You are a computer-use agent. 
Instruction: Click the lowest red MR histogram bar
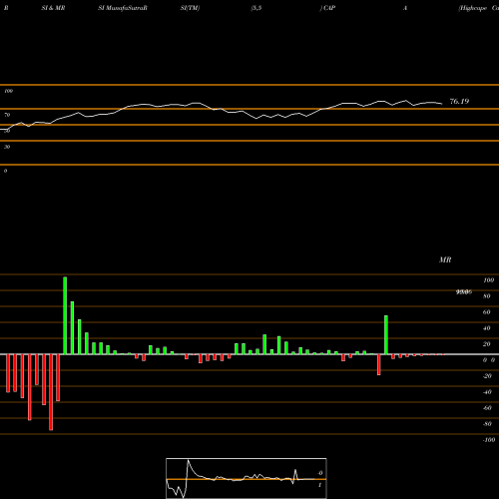click(x=51, y=392)
